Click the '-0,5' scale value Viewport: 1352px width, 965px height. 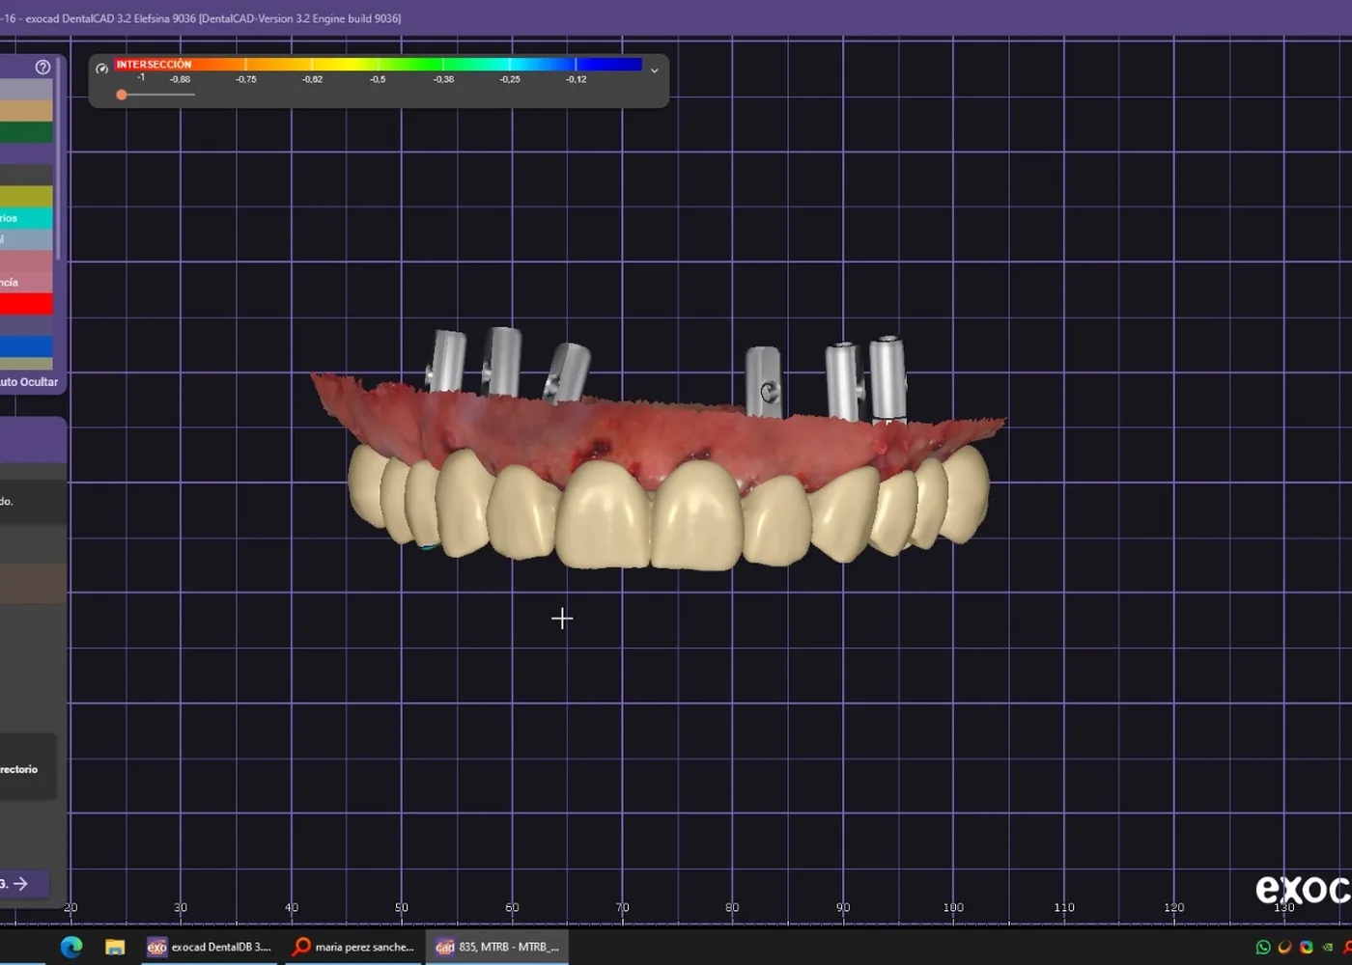[x=378, y=79]
